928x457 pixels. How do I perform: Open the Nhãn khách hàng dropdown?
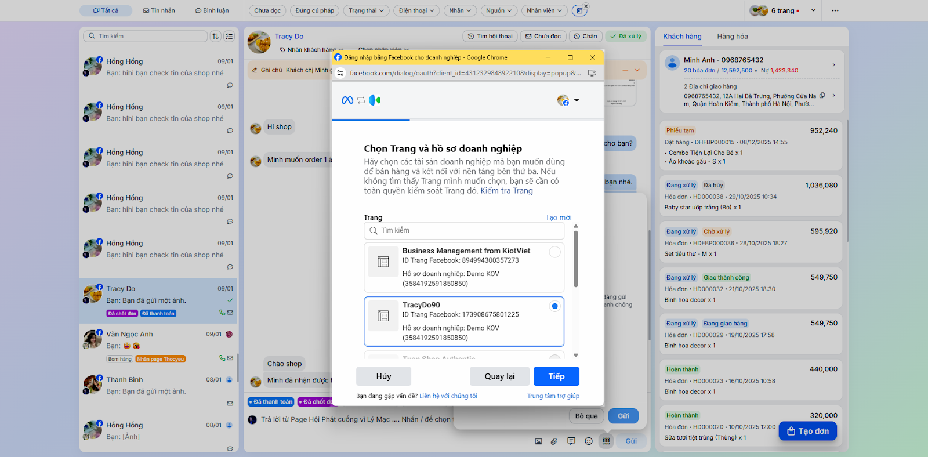pyautogui.click(x=312, y=49)
